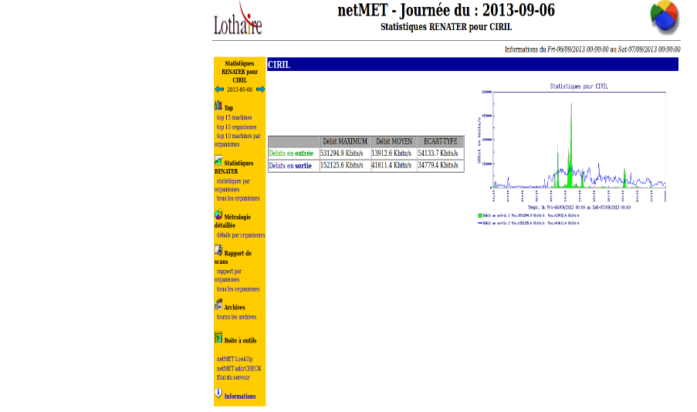Open the Informations link
This screenshot has width=697, height=412.
tap(240, 397)
